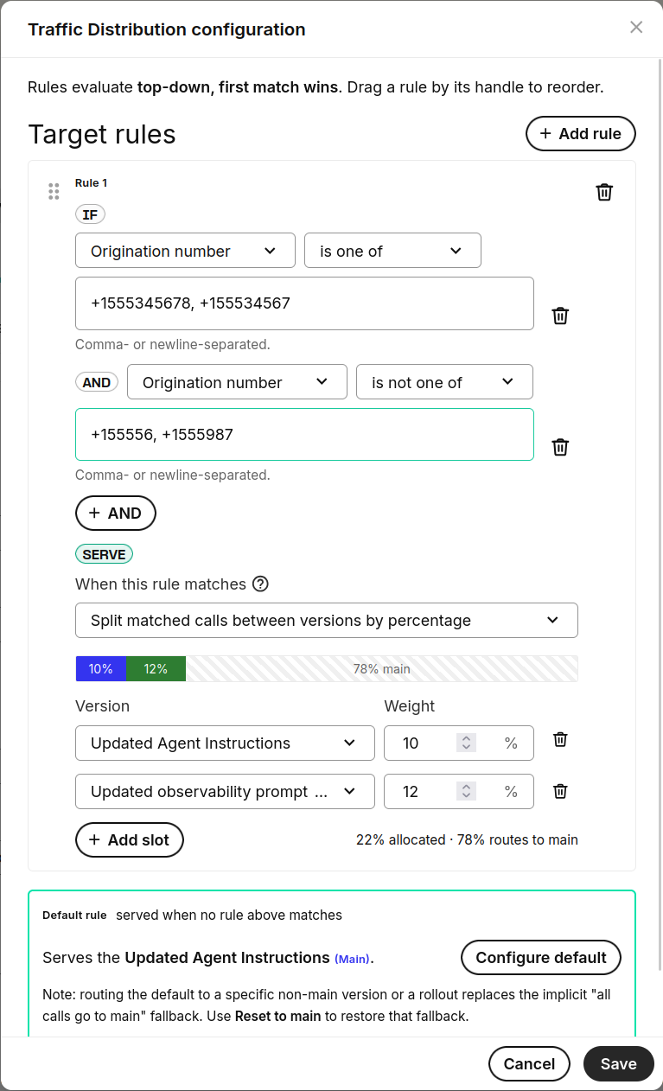Viewport: 663px width, 1091px height.
Task: Open the Updated Agent Instructions version dropdown
Action: point(225,743)
